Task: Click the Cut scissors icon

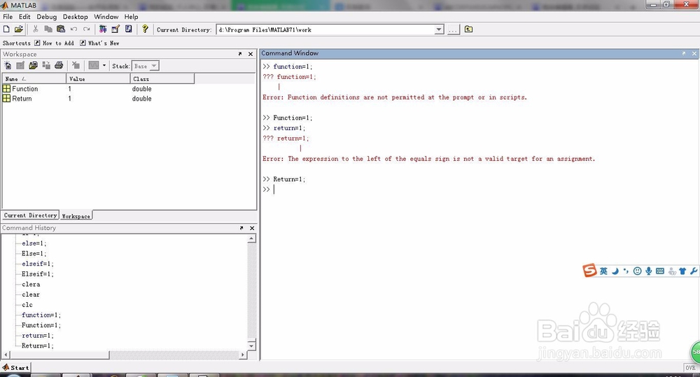Action: pyautogui.click(x=35, y=29)
